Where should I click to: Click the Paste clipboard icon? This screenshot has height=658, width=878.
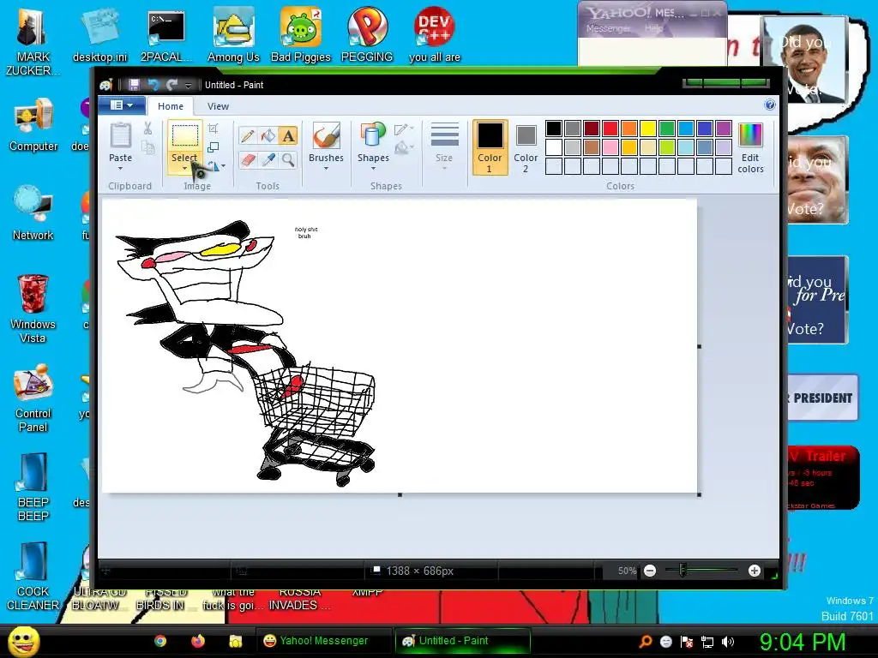pos(120,135)
